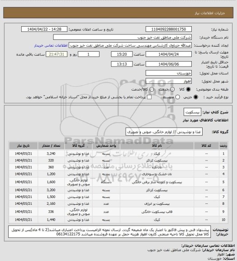
Task: Click quantity 1,440 in row 10
Action: pos(51,220)
